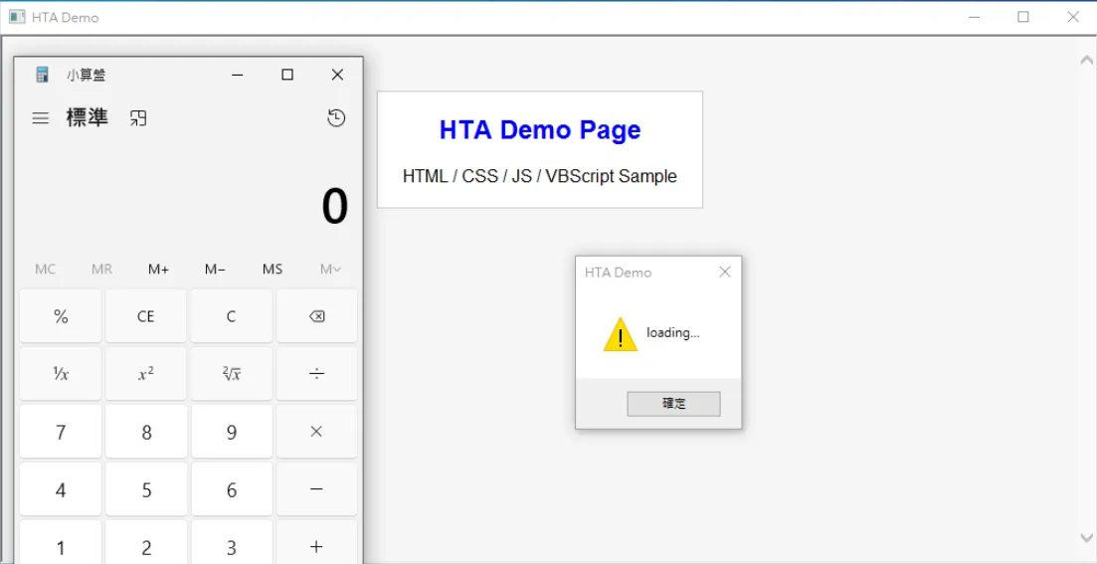This screenshot has width=1097, height=564.
Task: Open the calculator navigation hamburger menu
Action: pyautogui.click(x=41, y=118)
